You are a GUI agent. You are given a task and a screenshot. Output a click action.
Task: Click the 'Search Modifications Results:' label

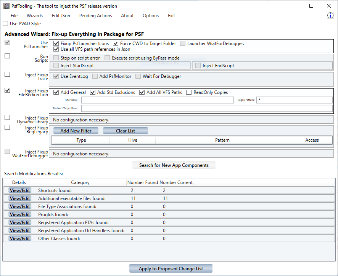coord(34,174)
